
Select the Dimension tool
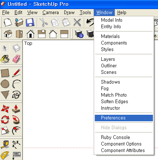(x=16, y=144)
